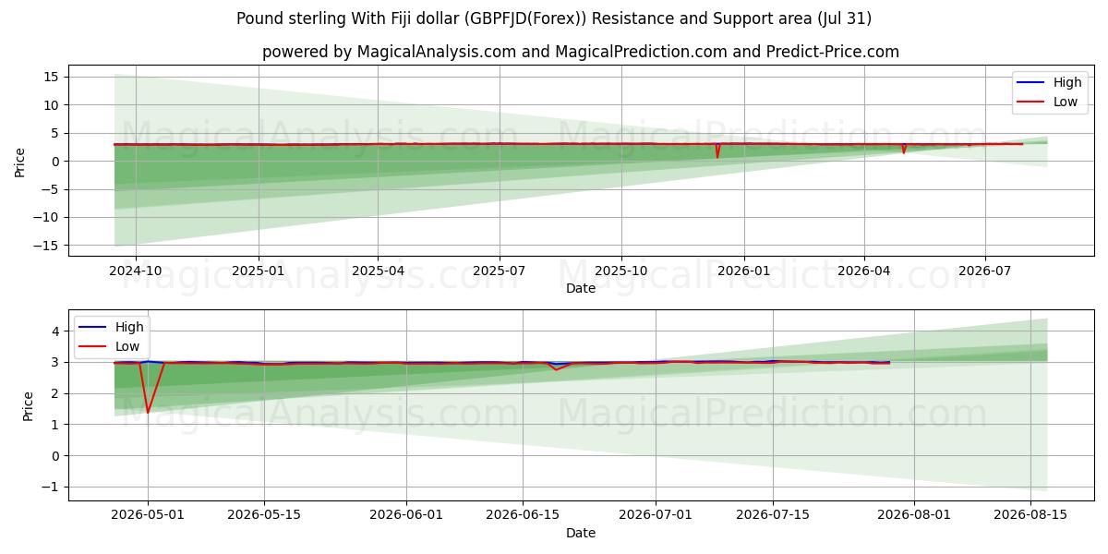Click the '4' price tick on bottom chart

[x=55, y=331]
